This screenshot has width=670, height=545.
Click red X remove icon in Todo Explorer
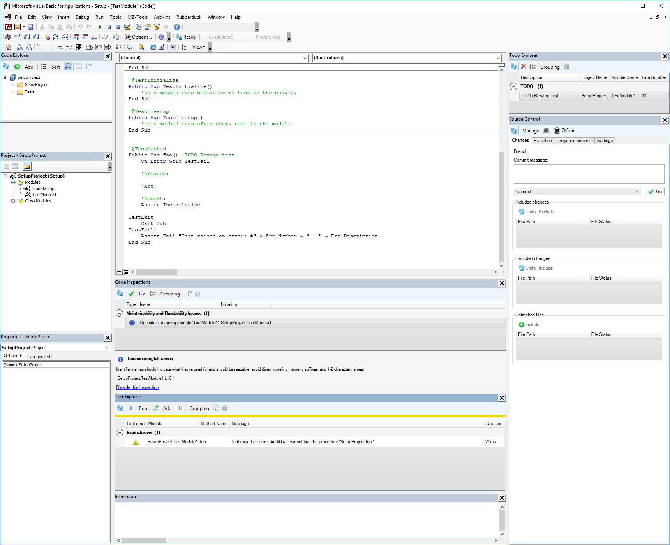[524, 67]
